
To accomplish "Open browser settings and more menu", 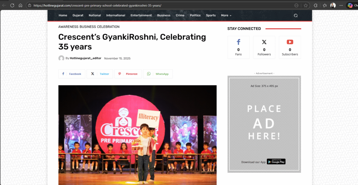I will [341, 6].
